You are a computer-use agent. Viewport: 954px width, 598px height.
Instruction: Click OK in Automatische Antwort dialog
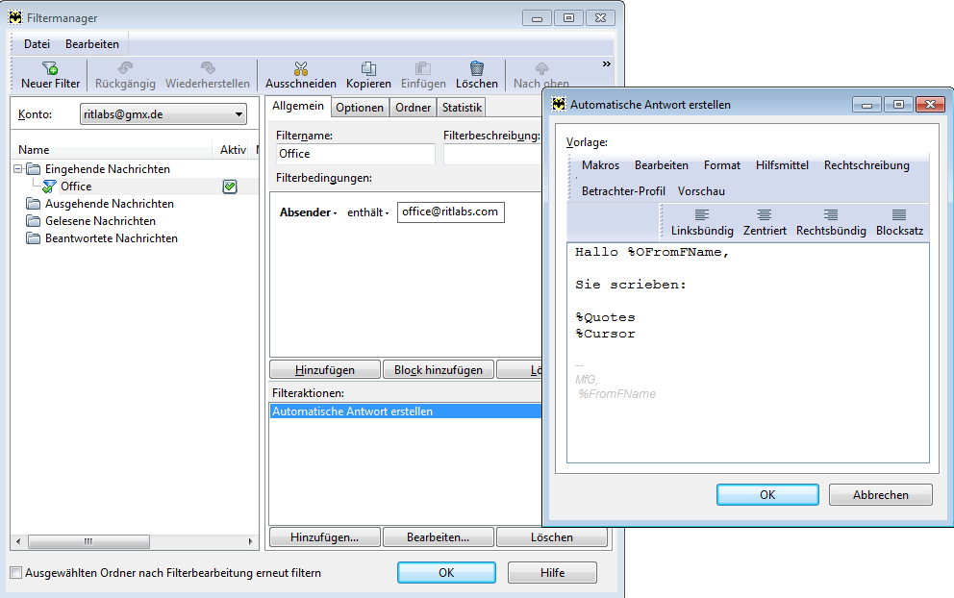click(767, 494)
